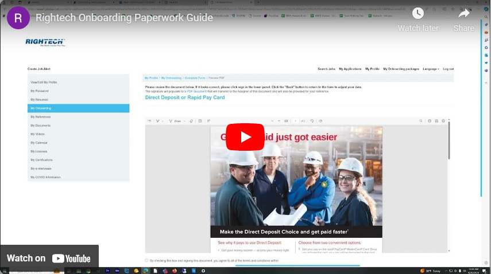Viewport: 491px width, 274px height.
Task: Click the PDF page number field
Action: tap(295, 121)
